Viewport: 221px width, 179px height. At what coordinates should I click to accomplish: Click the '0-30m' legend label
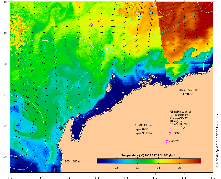click(x=146, y=129)
